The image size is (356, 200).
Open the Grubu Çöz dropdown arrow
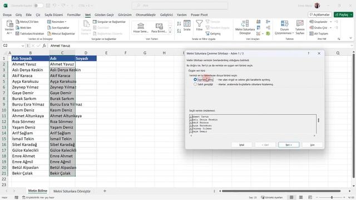click(x=331, y=28)
